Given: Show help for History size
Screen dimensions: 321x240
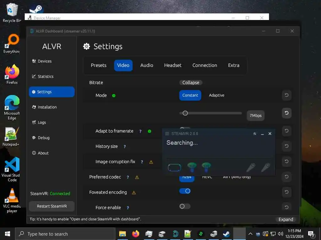Looking at the screenshot, I should tap(125, 147).
